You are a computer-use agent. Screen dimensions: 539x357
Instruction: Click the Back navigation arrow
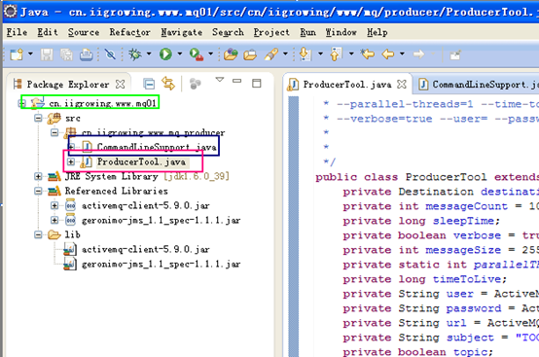(x=388, y=54)
